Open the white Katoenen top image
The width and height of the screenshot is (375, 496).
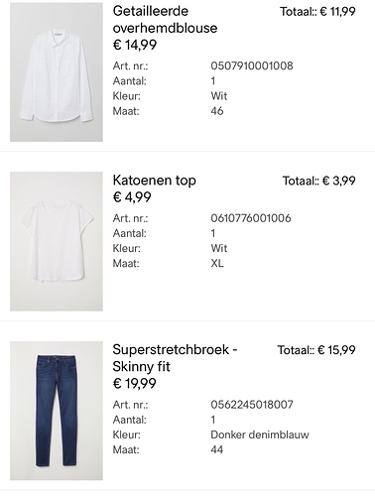click(x=57, y=241)
